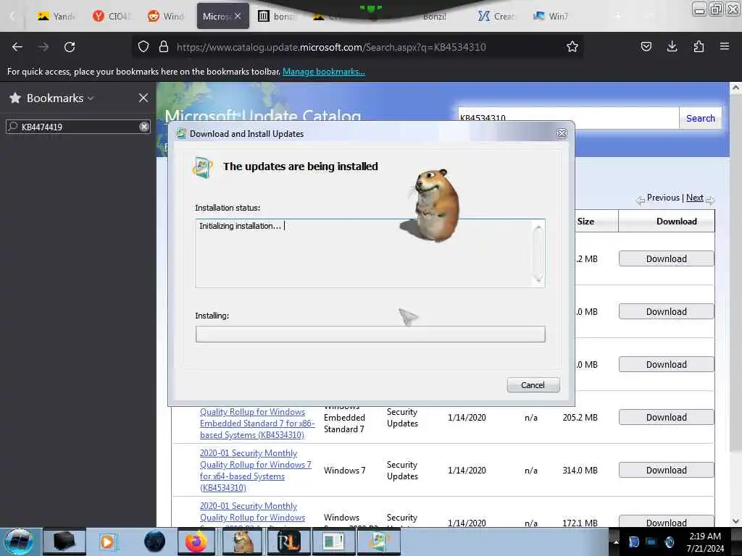Click the 2:19 AM taskbar clock
742x556 pixels.
click(x=705, y=542)
